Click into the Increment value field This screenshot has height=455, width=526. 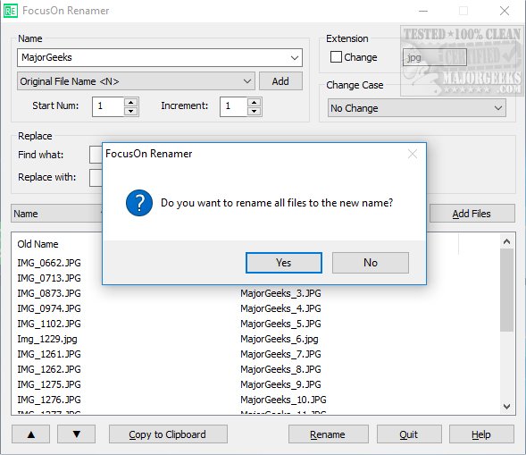click(x=234, y=106)
